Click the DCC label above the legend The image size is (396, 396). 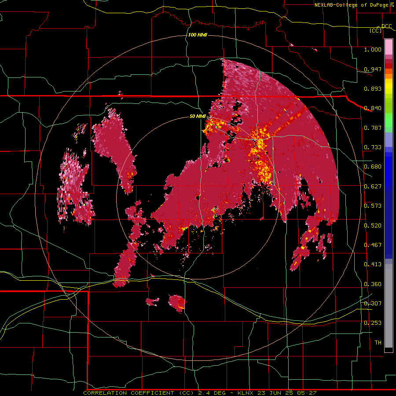click(386, 26)
